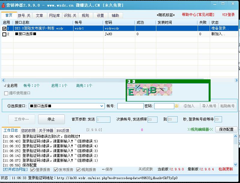Click the 保存配置 button
Image resolution: width=240 pixels, height=183 pixels.
pyautogui.click(x=226, y=130)
